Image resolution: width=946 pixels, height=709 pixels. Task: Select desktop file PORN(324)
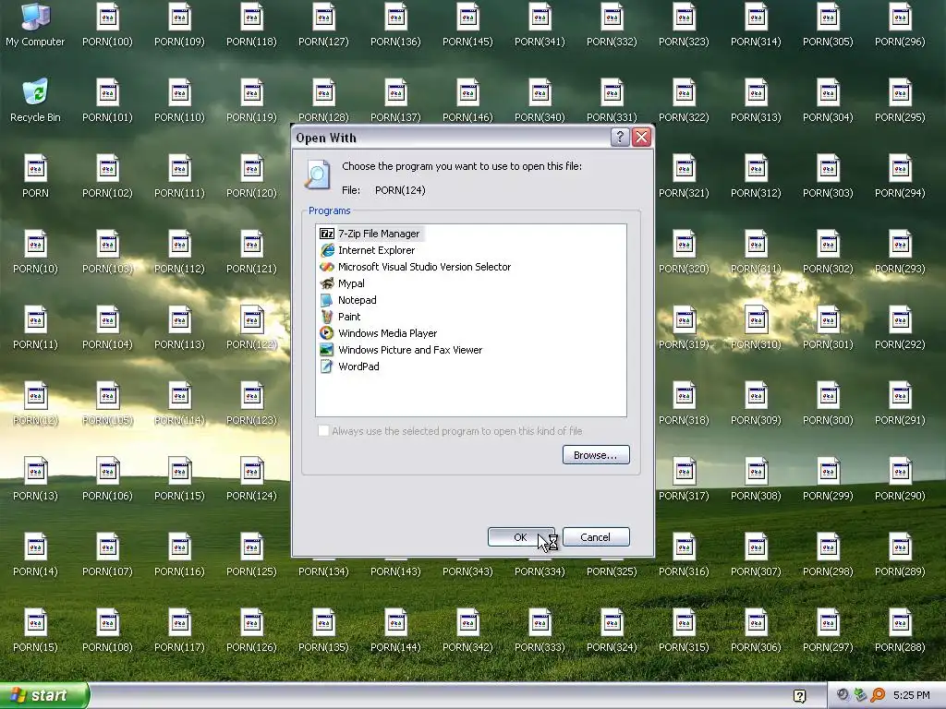coord(612,631)
